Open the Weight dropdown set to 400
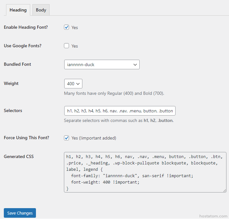Viewport: 229px width, 219px height. pos(73,84)
